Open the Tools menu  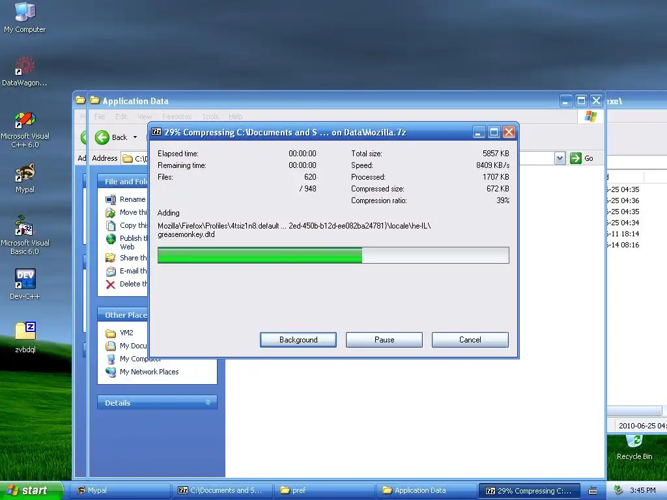[210, 117]
